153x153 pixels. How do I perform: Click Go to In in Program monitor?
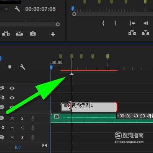pos(132,23)
